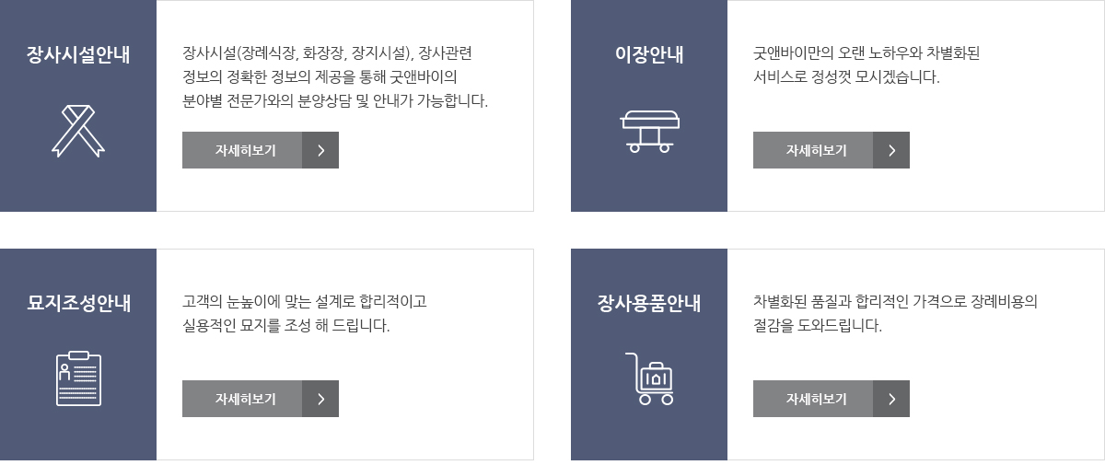Click the 묘지 조성 description text

point(305,313)
